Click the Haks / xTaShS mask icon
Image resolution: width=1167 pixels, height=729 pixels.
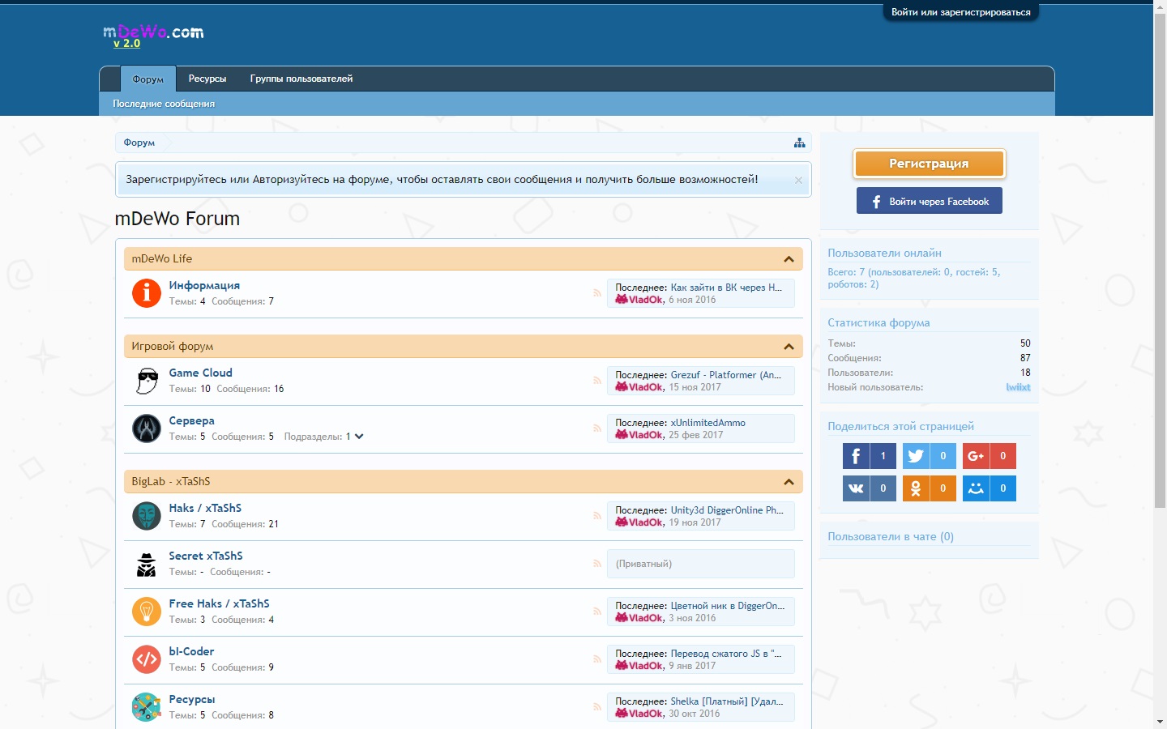coord(147,516)
